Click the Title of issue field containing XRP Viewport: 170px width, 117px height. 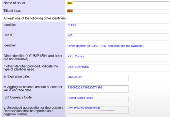tap(118, 11)
